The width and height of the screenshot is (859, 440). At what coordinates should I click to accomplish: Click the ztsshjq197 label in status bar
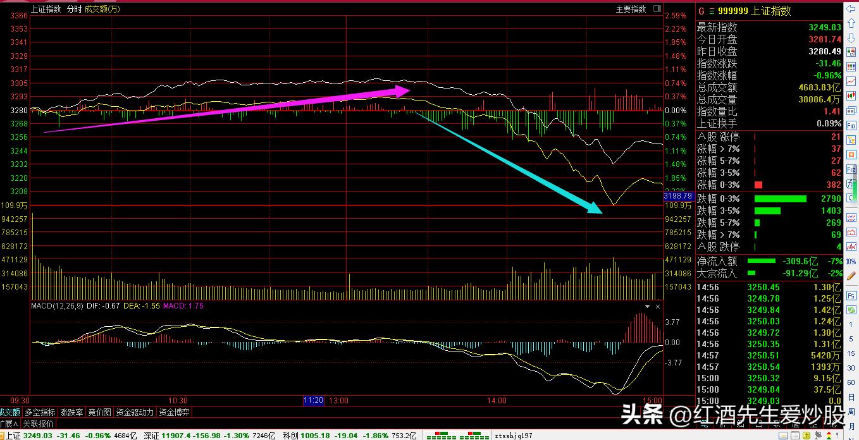pyautogui.click(x=514, y=435)
